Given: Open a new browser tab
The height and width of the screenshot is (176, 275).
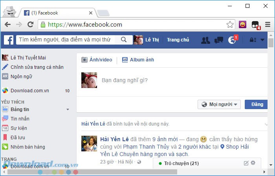Looking at the screenshot, I should tap(103, 13).
